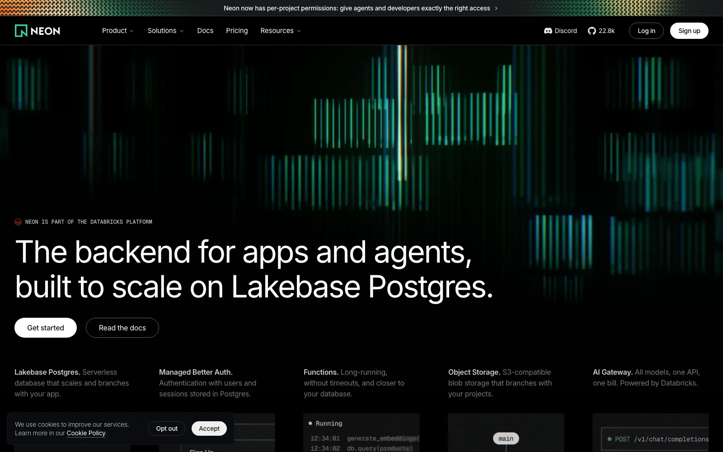Open the GitHub icon showing 22.8k stars

(x=592, y=31)
